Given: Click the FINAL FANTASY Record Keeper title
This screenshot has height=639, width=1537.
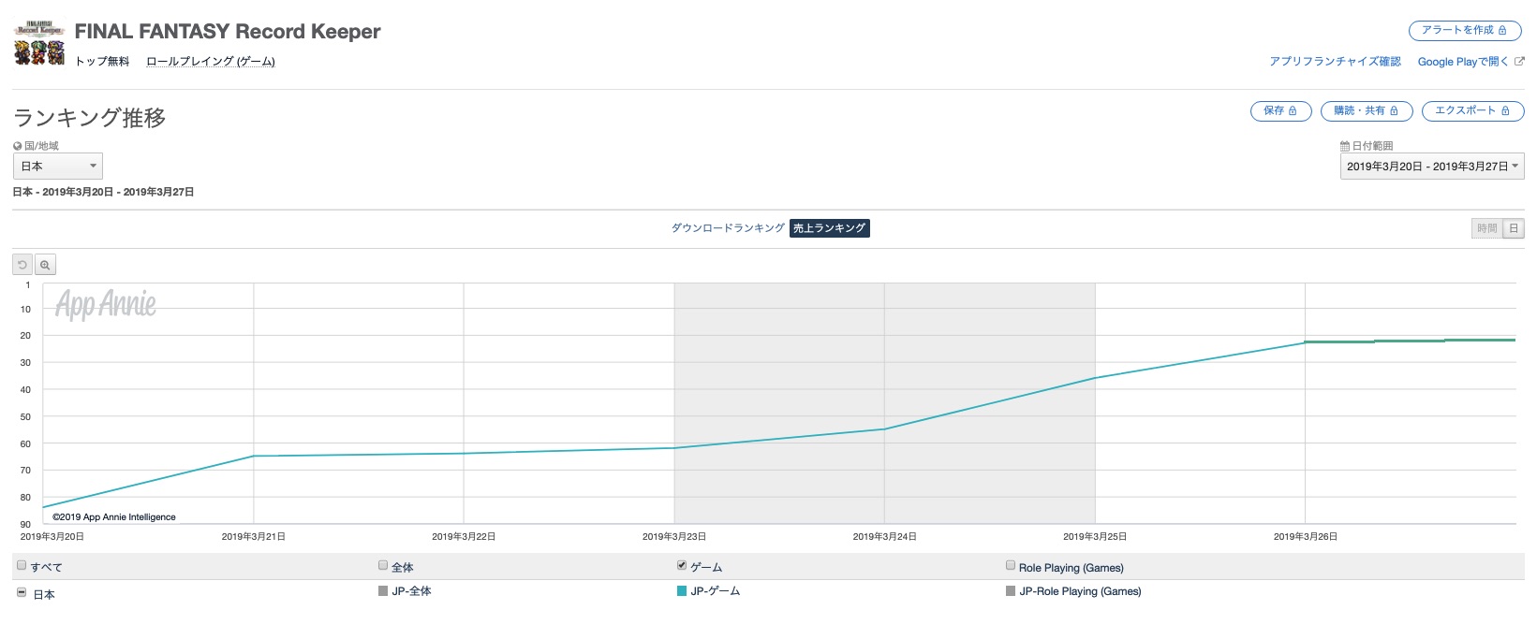Looking at the screenshot, I should click(x=228, y=32).
